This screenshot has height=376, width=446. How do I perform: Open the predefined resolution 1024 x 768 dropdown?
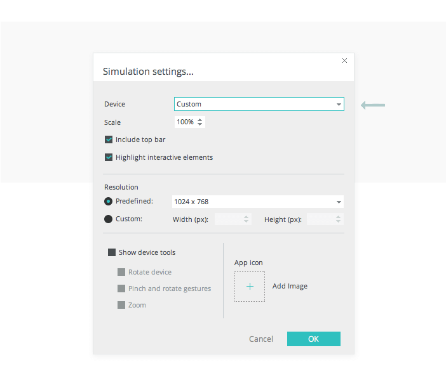(x=258, y=202)
